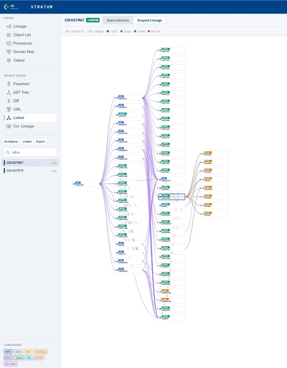Select the JSONOUT graph node
This screenshot has width=287, height=368.
tap(172, 318)
